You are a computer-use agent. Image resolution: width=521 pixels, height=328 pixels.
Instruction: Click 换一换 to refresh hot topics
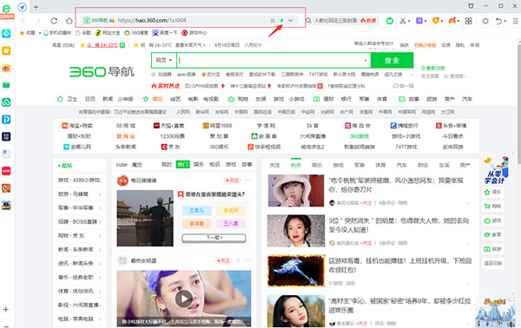click(x=404, y=86)
